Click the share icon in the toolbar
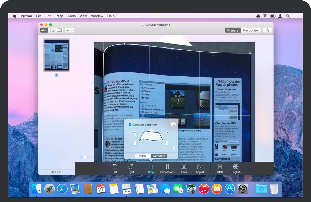The height and width of the screenshot is (202, 311). (x=267, y=30)
